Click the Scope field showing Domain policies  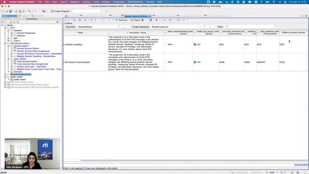pyautogui.click(x=177, y=27)
